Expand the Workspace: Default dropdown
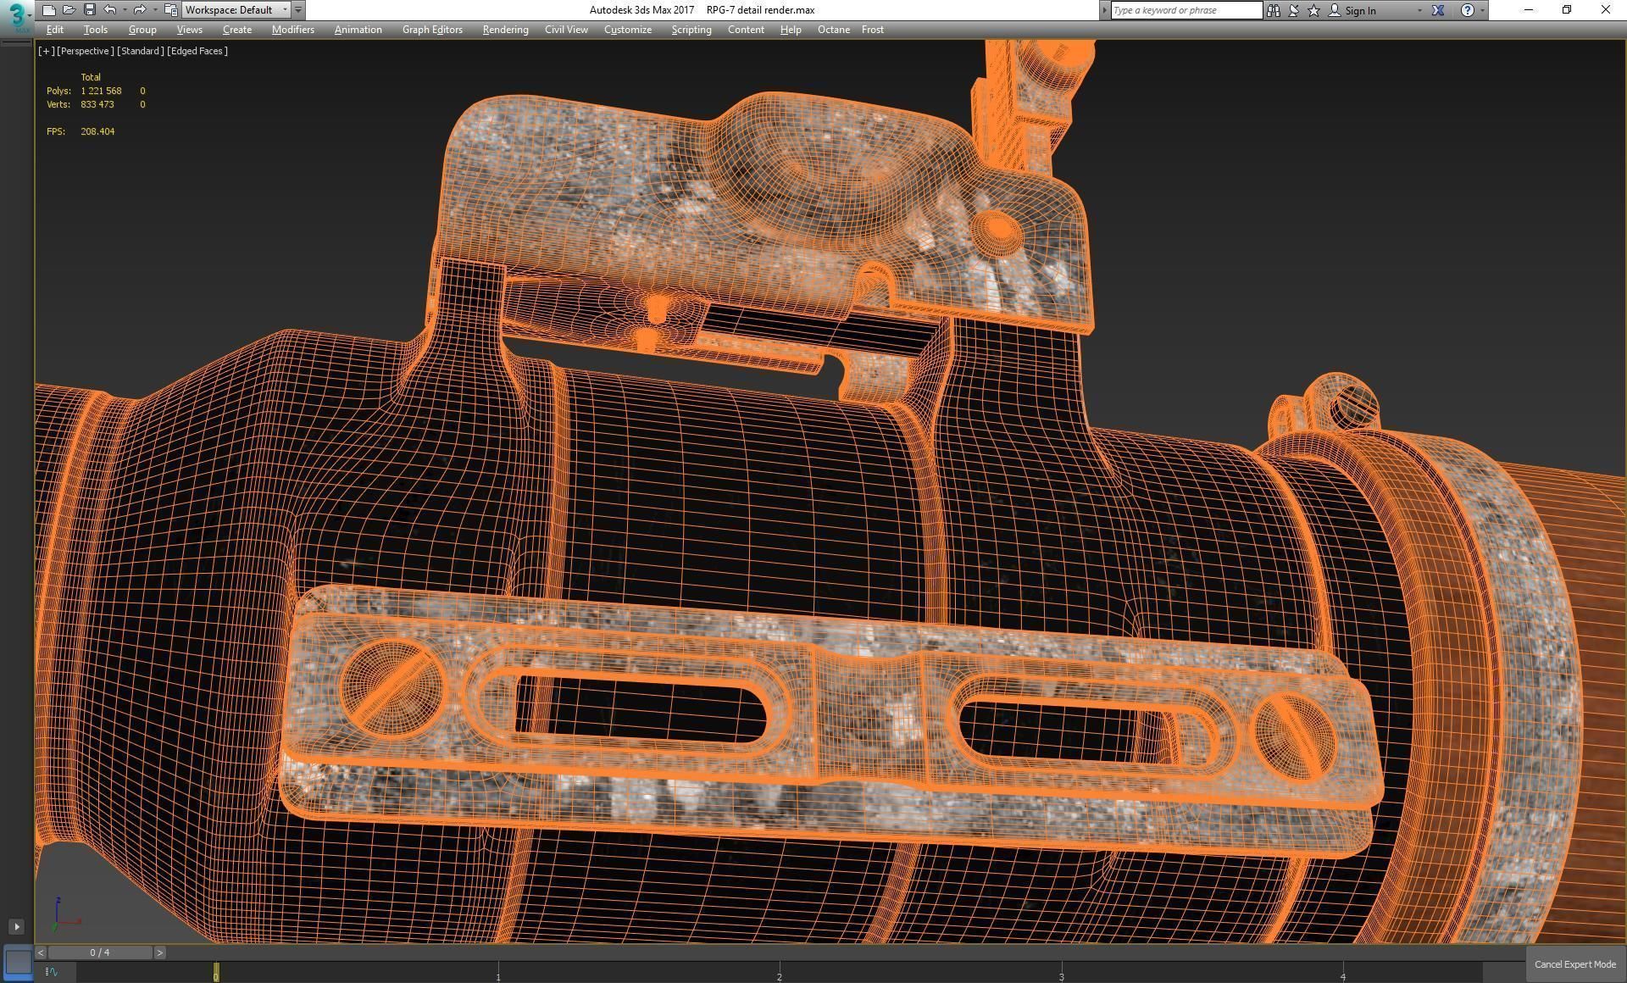 pos(285,10)
